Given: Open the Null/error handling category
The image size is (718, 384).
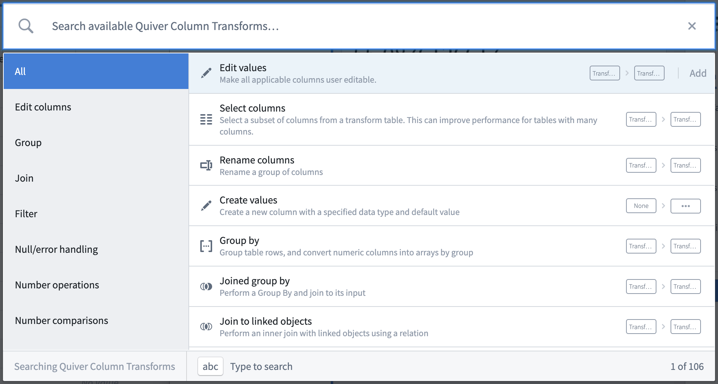Looking at the screenshot, I should (96, 249).
